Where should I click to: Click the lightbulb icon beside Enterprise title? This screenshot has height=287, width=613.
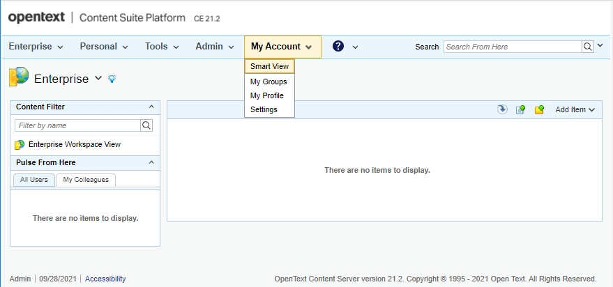click(x=112, y=79)
